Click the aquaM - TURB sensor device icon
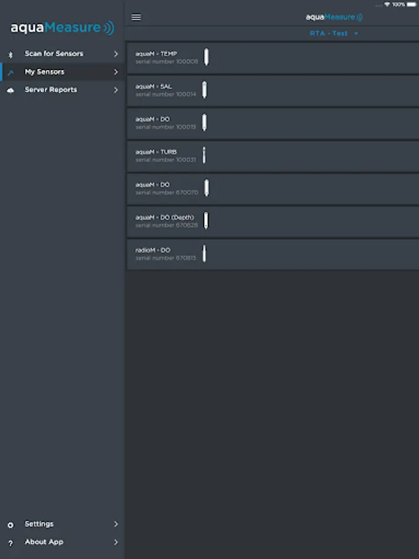Image resolution: width=419 pixels, height=559 pixels. [204, 155]
